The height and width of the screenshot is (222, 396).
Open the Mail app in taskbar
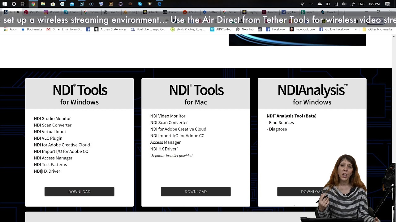click(72, 4)
